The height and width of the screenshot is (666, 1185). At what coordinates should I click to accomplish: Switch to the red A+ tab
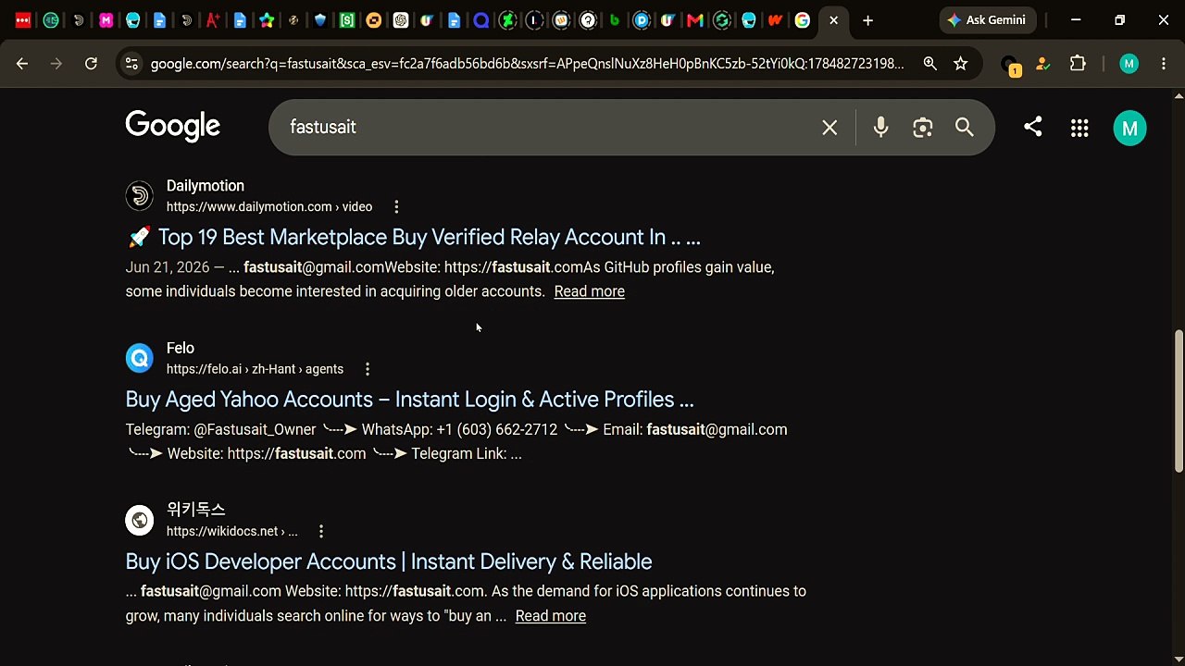click(x=213, y=20)
